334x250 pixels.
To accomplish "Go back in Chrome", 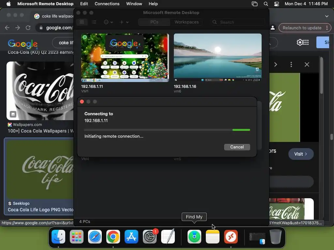I will click(7, 28).
